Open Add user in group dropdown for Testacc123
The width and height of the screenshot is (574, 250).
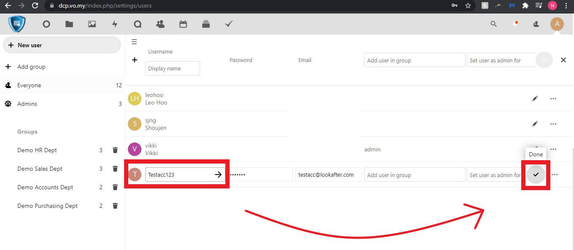[414, 175]
